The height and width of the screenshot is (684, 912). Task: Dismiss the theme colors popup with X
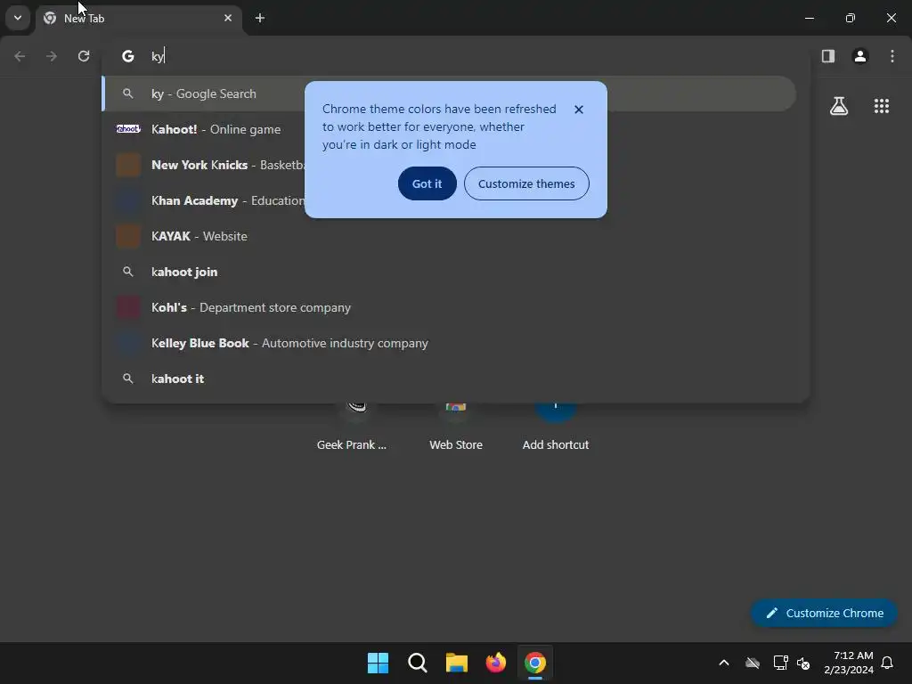coord(579,110)
